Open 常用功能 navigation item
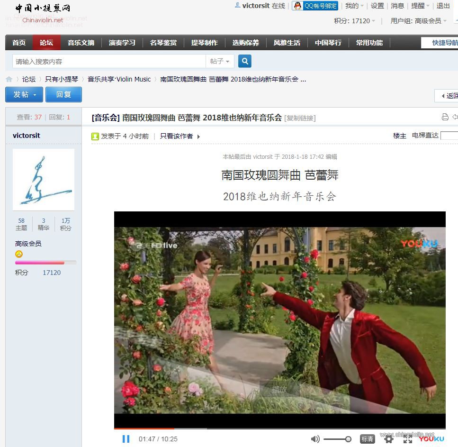The width and height of the screenshot is (458, 447). pos(369,43)
